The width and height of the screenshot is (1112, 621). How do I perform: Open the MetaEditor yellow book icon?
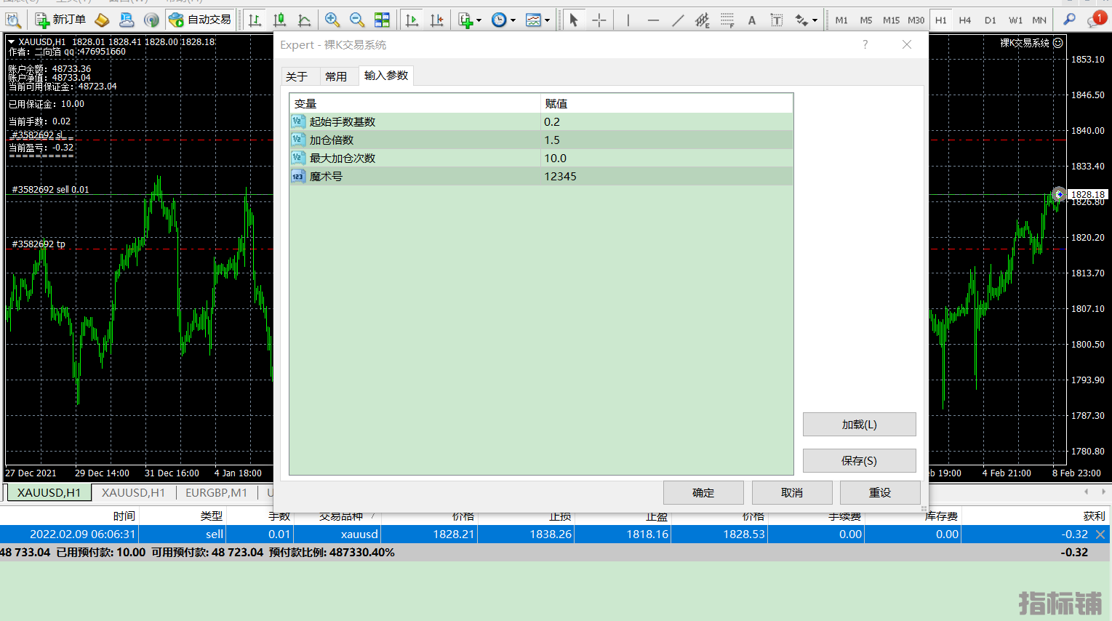102,20
